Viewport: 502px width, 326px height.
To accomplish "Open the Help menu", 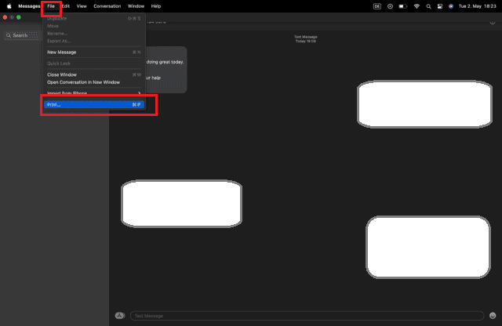I will (155, 5).
